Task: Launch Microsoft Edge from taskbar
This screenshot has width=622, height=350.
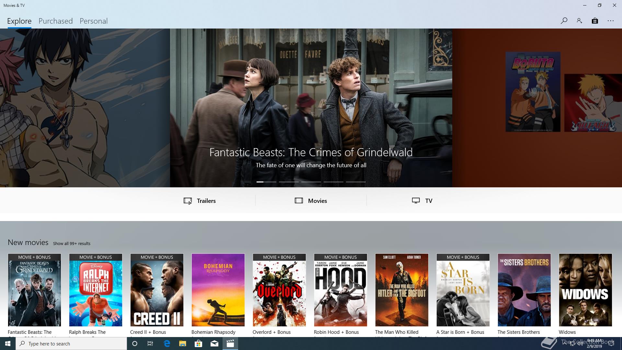Action: coord(167,344)
